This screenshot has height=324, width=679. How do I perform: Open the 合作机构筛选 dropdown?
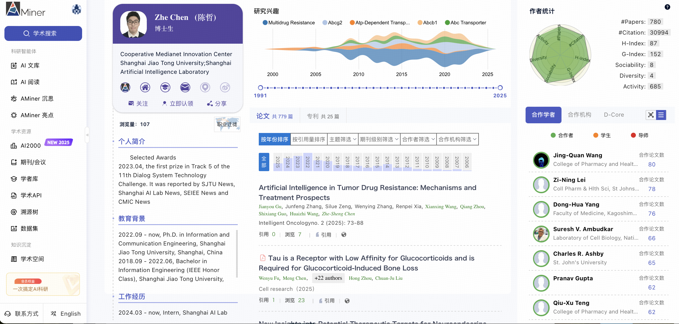(x=457, y=139)
